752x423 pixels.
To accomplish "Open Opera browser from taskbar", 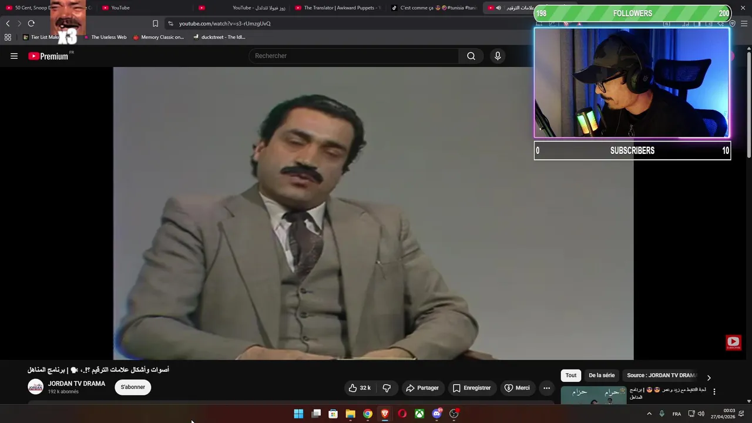I will (402, 414).
